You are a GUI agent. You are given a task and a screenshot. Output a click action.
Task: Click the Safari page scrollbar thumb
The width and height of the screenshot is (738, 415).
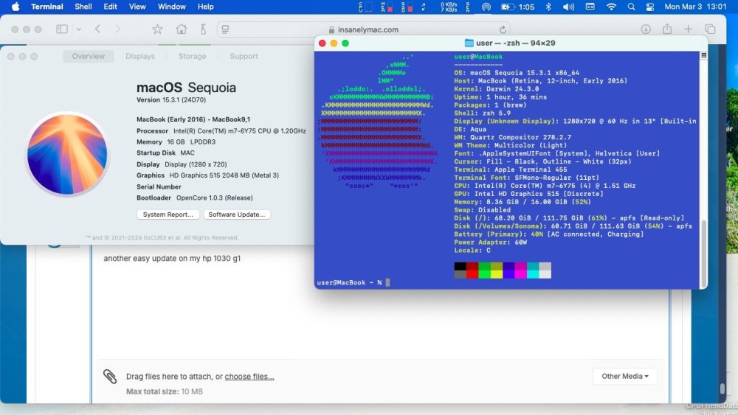click(x=723, y=388)
